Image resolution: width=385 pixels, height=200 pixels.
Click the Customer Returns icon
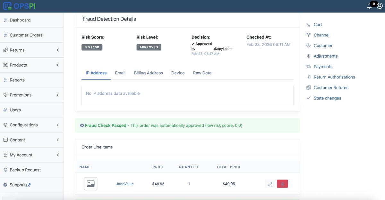point(308,88)
